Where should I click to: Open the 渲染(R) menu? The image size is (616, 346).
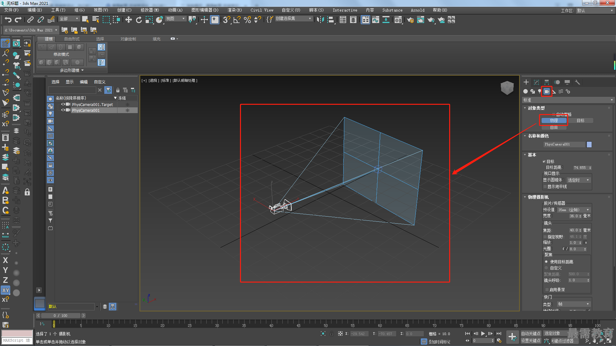click(x=235, y=10)
